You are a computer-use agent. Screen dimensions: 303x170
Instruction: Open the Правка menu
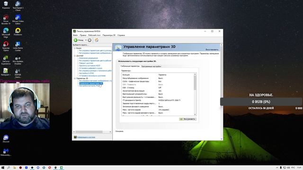pos(83,35)
